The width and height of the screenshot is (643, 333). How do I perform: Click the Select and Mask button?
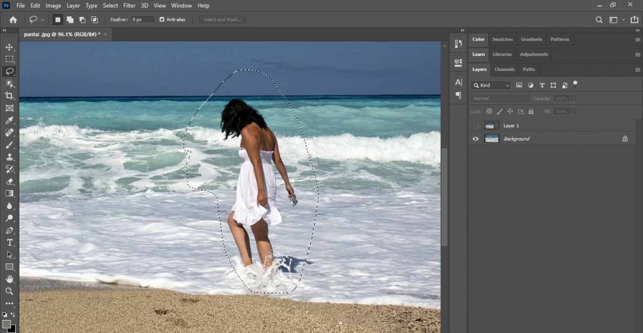click(223, 19)
